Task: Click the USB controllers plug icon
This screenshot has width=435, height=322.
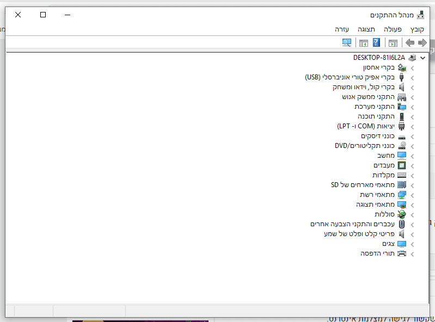Action: [401, 77]
